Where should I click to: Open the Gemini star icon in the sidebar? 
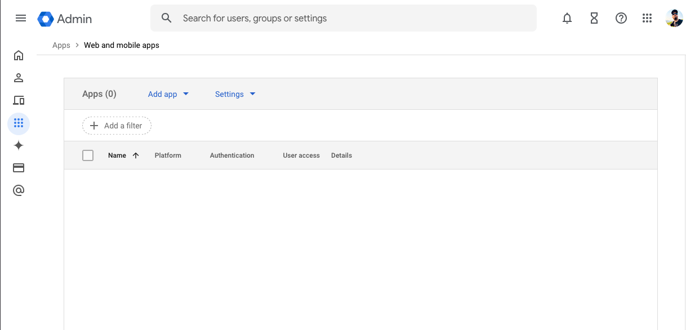pyautogui.click(x=19, y=145)
